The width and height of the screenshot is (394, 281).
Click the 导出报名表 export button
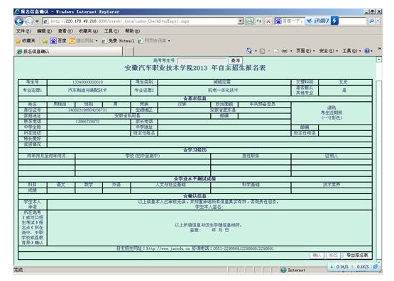pos(357,256)
